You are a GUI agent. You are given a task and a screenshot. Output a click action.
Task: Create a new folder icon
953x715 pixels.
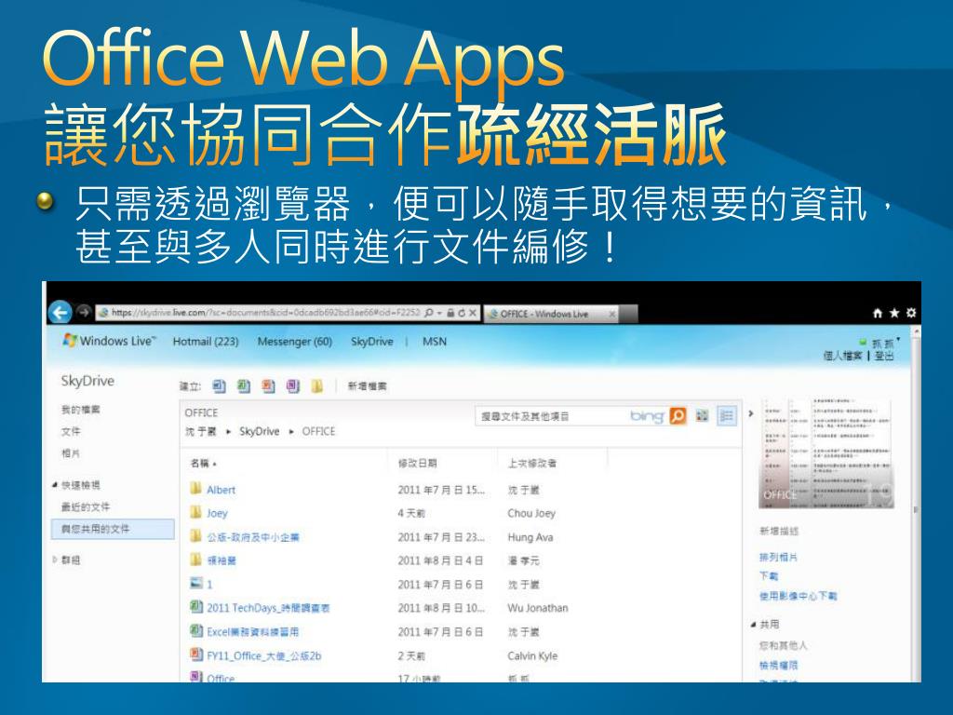(316, 386)
